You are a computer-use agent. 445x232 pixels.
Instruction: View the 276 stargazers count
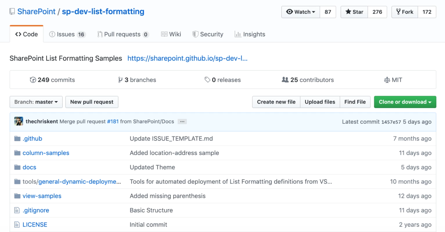pos(377,12)
